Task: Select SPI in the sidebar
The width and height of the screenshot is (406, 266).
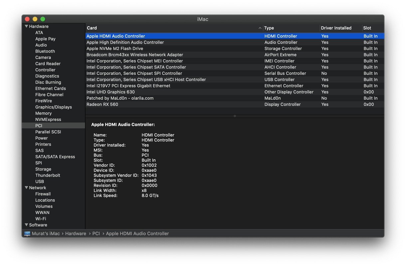Action: point(39,163)
